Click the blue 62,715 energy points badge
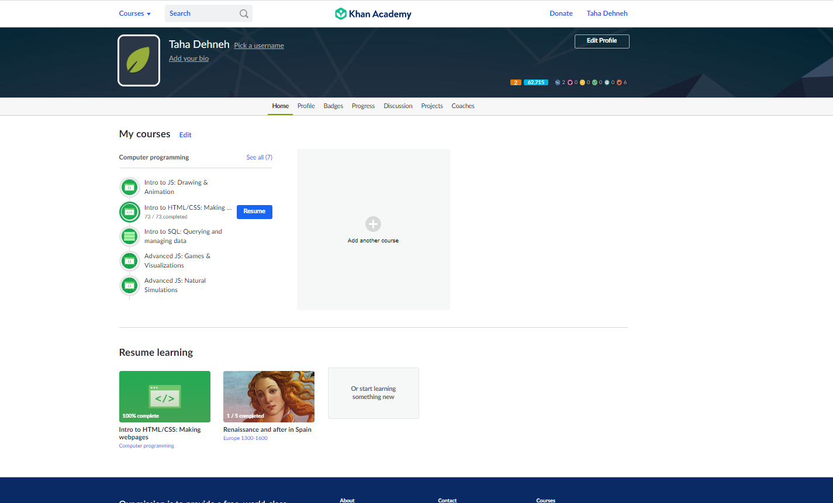 [x=536, y=82]
